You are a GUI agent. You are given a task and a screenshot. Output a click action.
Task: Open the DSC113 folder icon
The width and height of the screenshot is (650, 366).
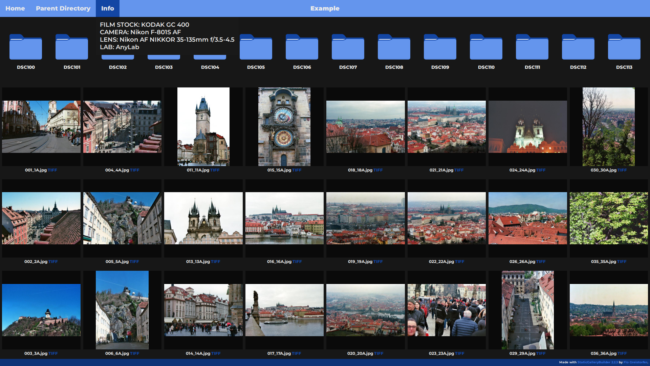click(x=624, y=47)
